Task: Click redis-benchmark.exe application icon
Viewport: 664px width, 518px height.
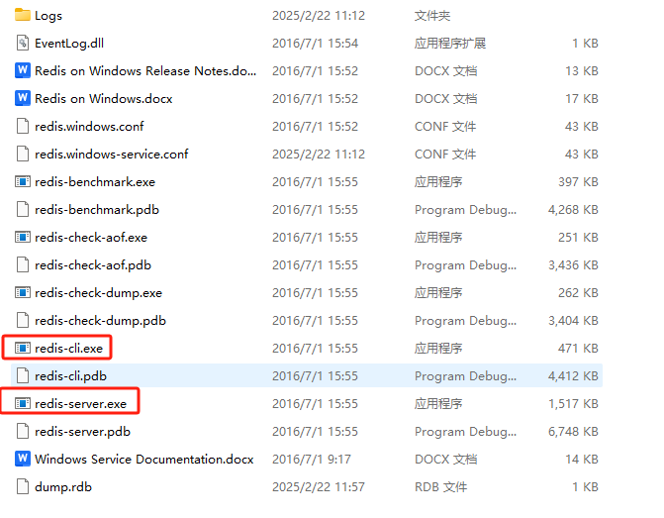Action: [x=23, y=181]
